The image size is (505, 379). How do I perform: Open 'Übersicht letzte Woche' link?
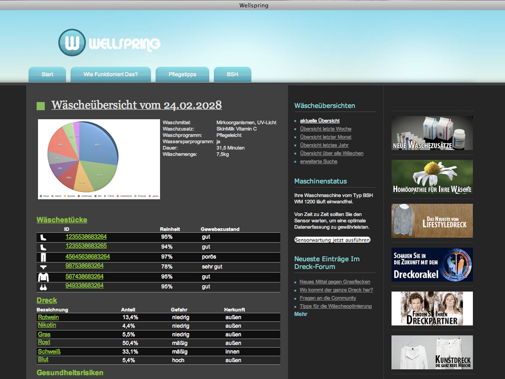325,129
